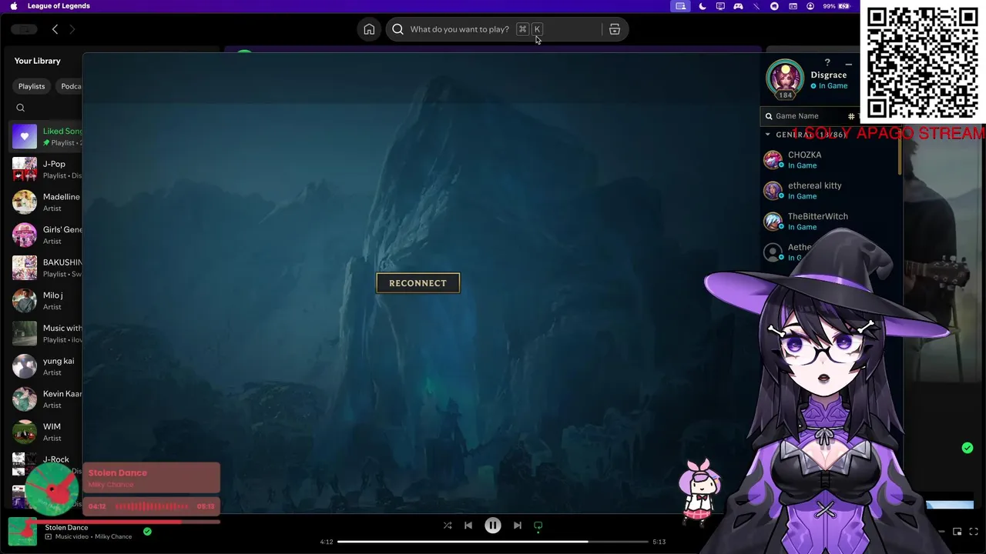Click display monitor menu bar icon
Viewport: 986px width, 554px height.
pyautogui.click(x=720, y=6)
